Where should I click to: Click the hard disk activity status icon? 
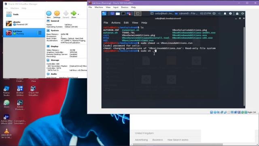coord(211,112)
